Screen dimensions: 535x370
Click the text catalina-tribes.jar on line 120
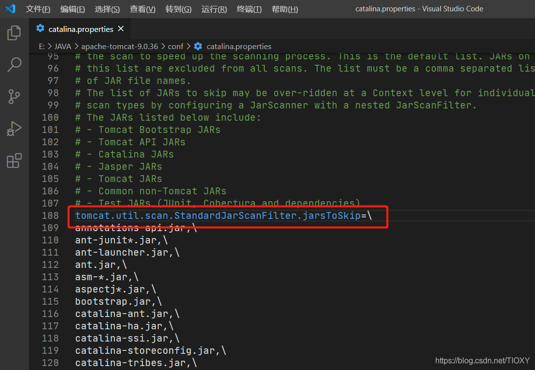[130, 363]
